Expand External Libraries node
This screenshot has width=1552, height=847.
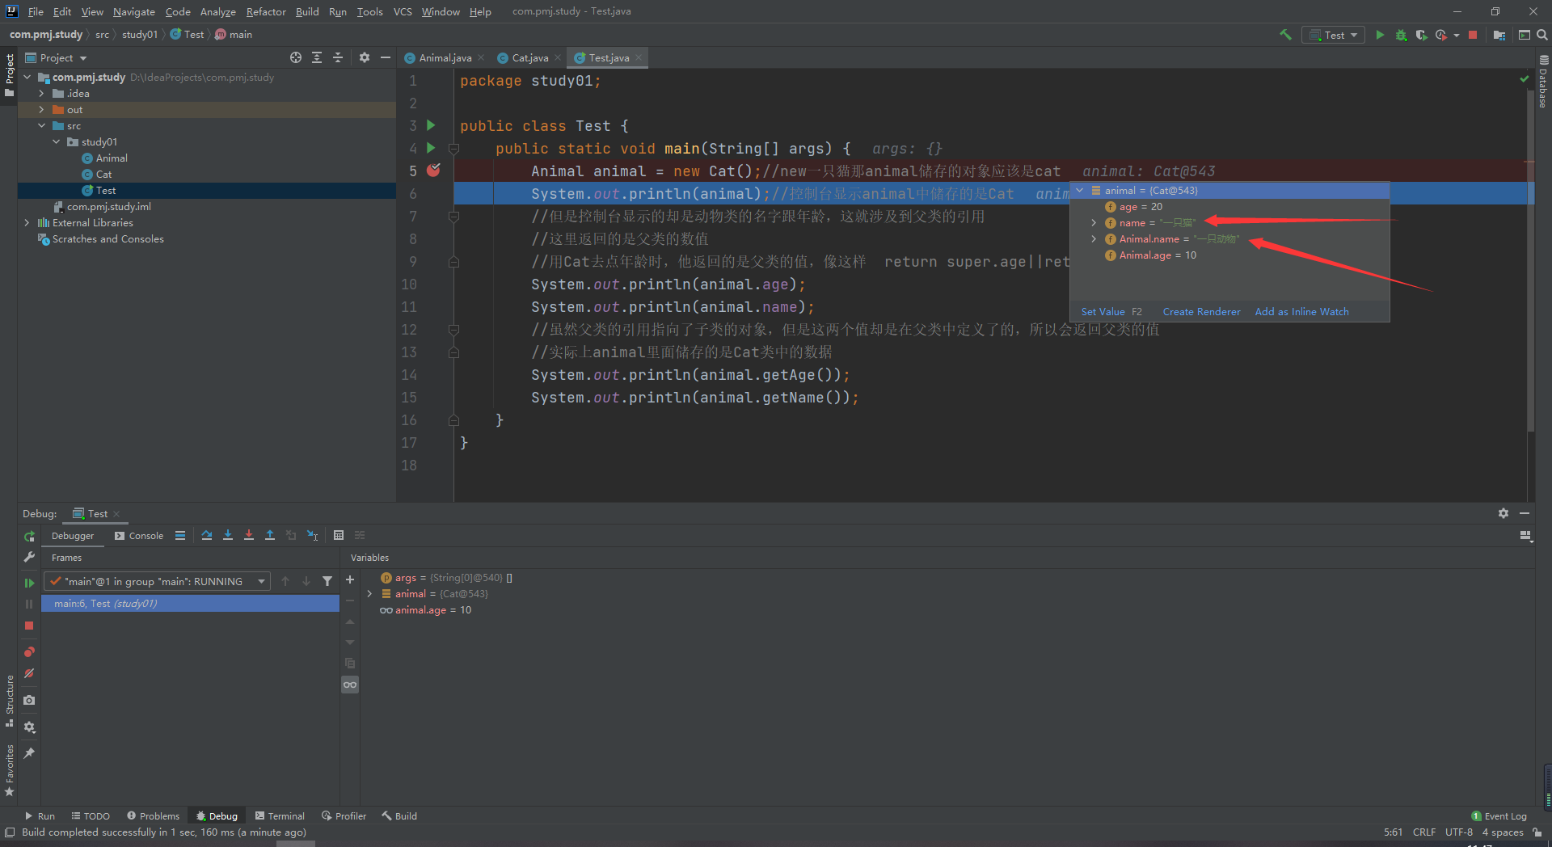point(27,223)
